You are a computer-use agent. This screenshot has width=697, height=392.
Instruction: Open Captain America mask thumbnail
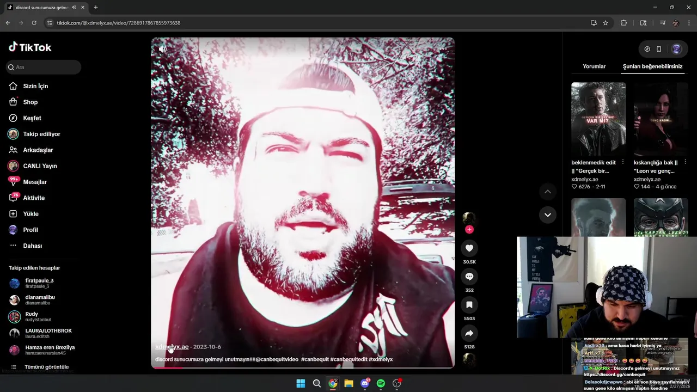point(661,217)
